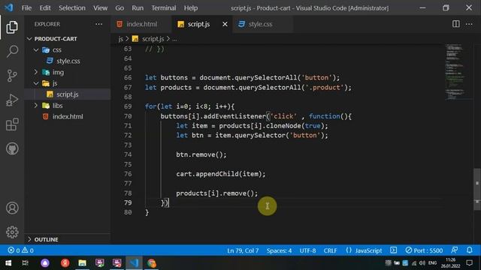Open the File menu
The width and height of the screenshot is (481, 270).
tap(26, 8)
